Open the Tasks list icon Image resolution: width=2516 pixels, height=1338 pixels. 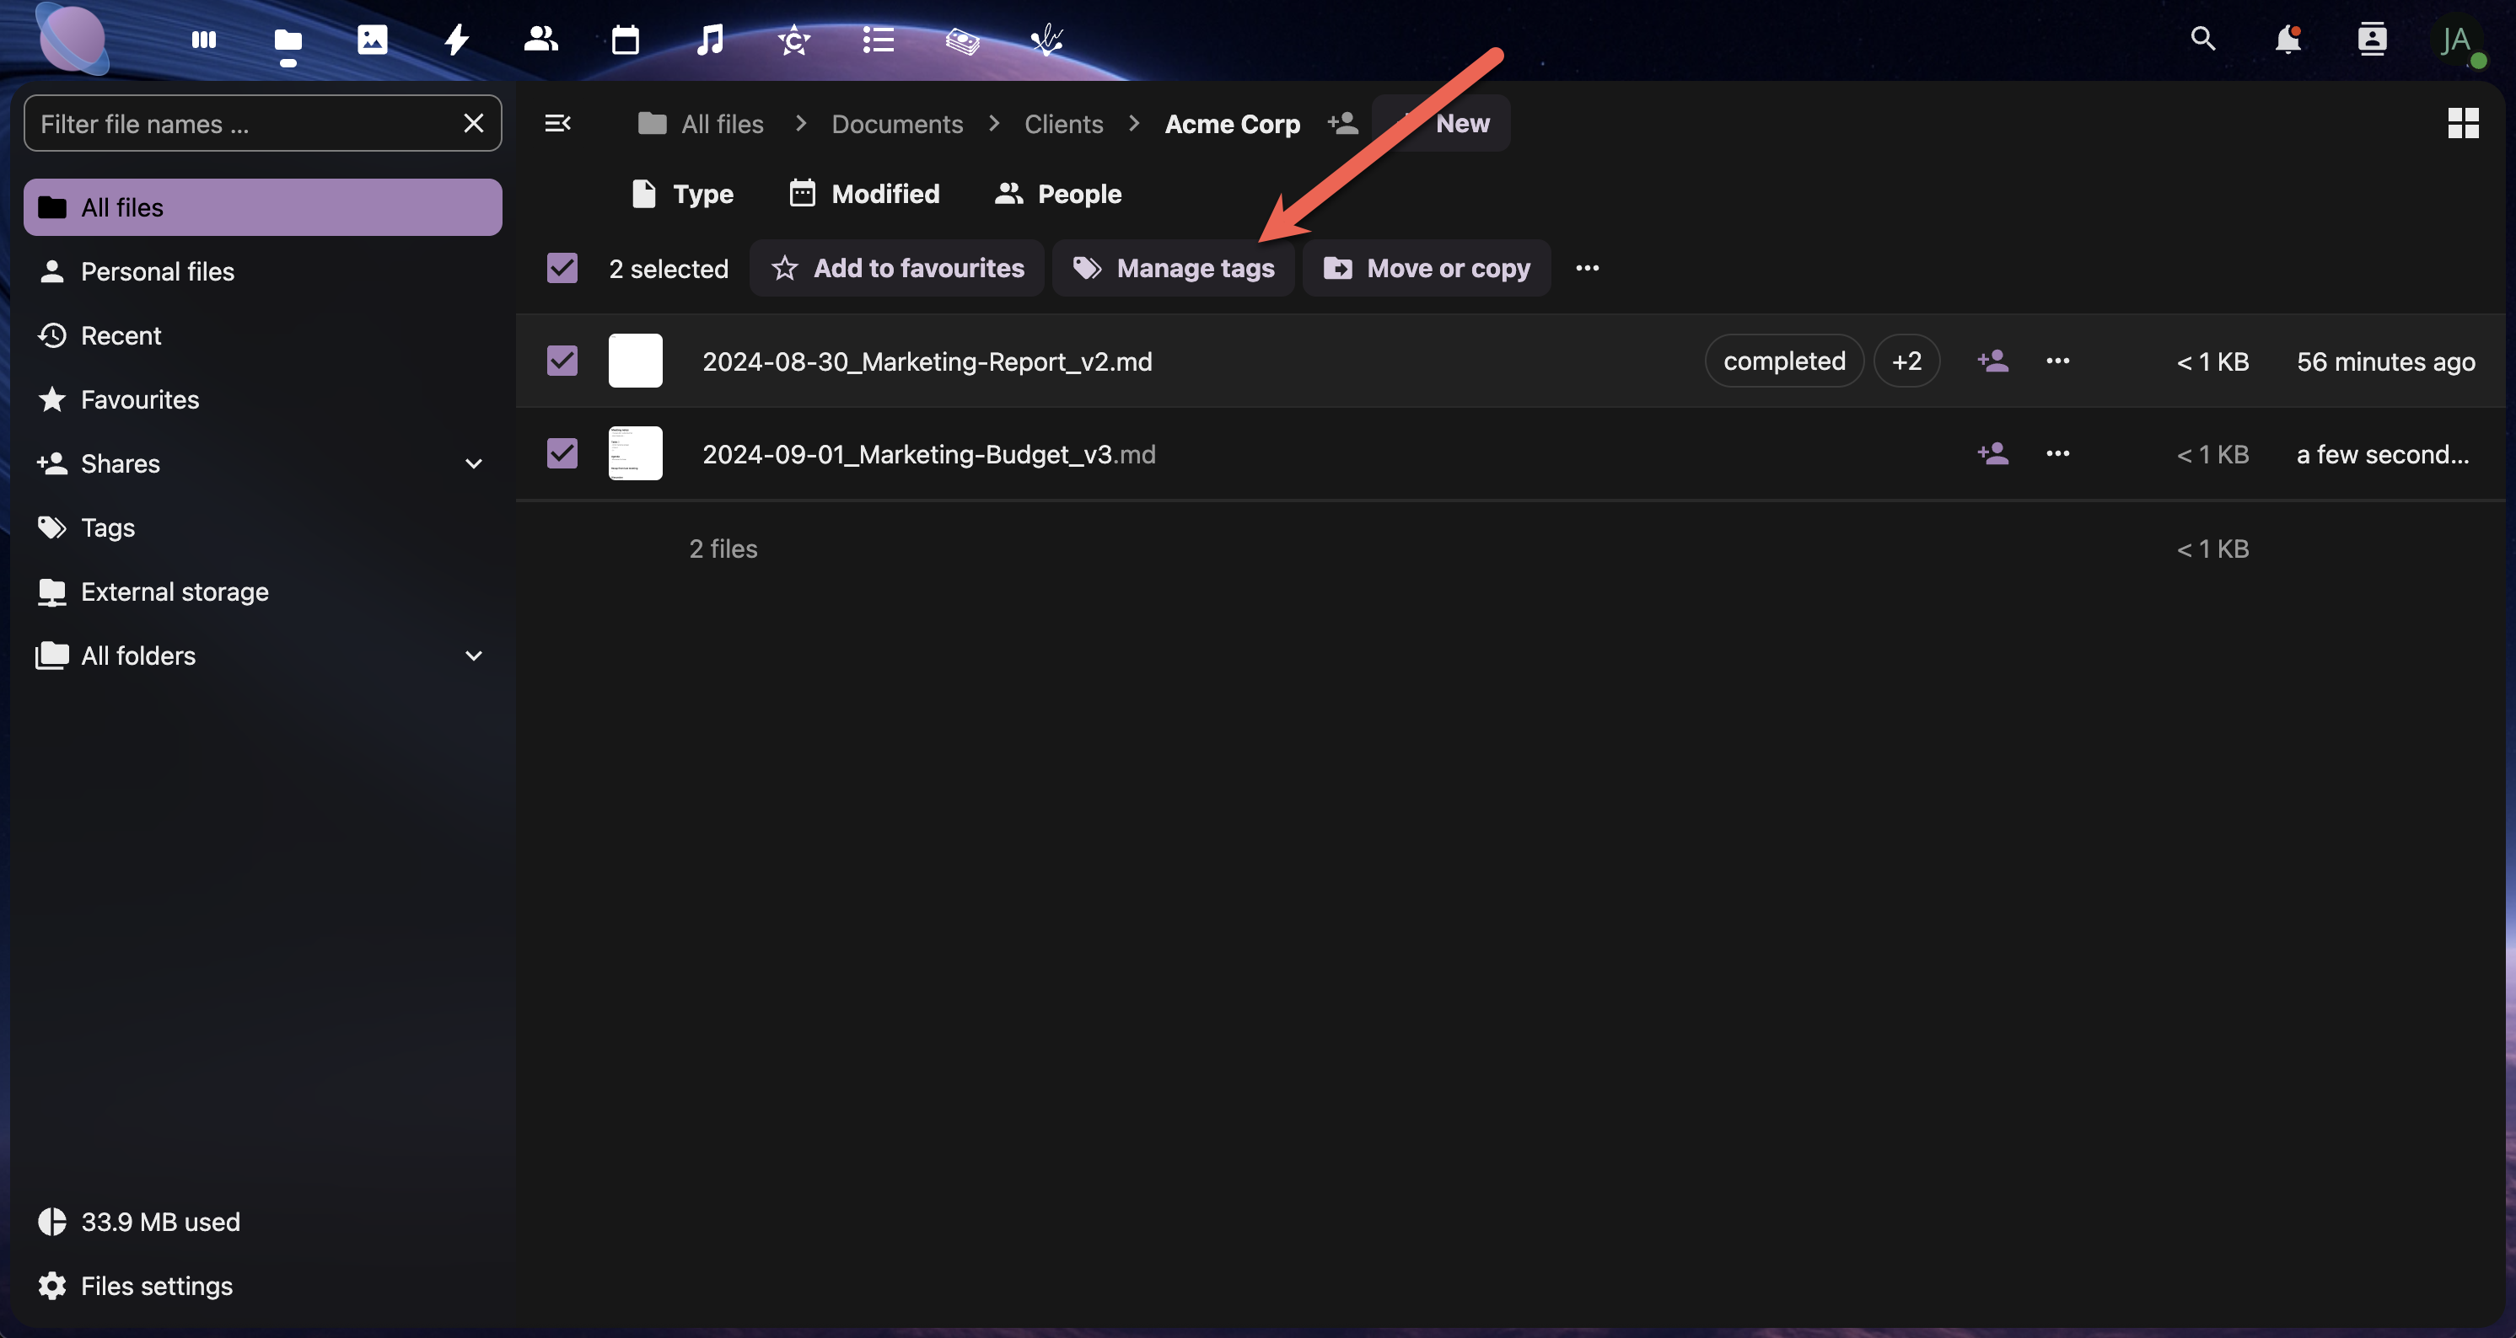point(877,40)
